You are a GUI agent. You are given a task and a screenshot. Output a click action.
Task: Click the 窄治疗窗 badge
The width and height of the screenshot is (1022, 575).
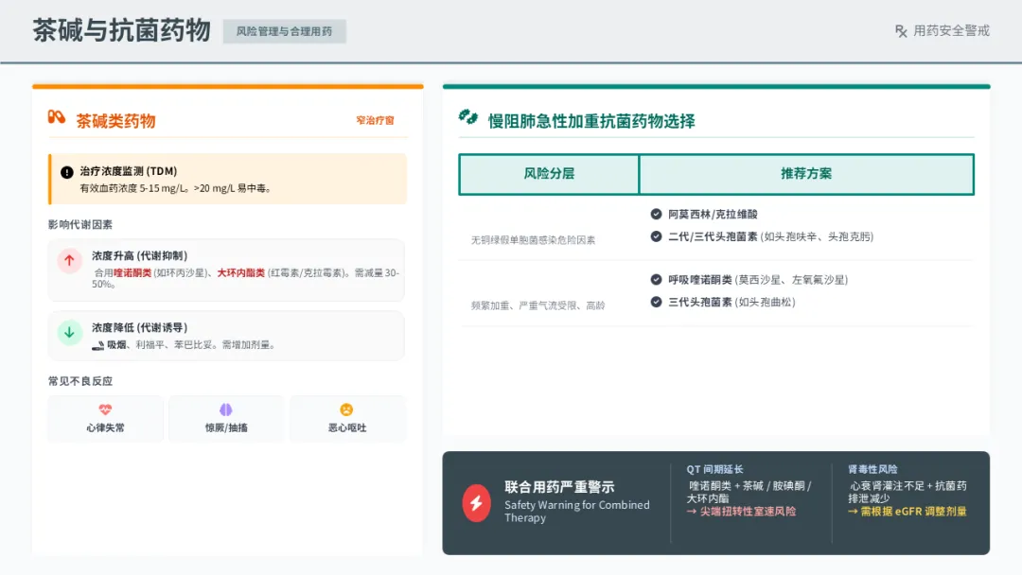[375, 120]
